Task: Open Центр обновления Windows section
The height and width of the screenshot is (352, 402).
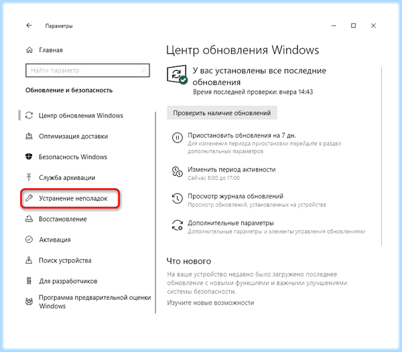Action: (81, 116)
